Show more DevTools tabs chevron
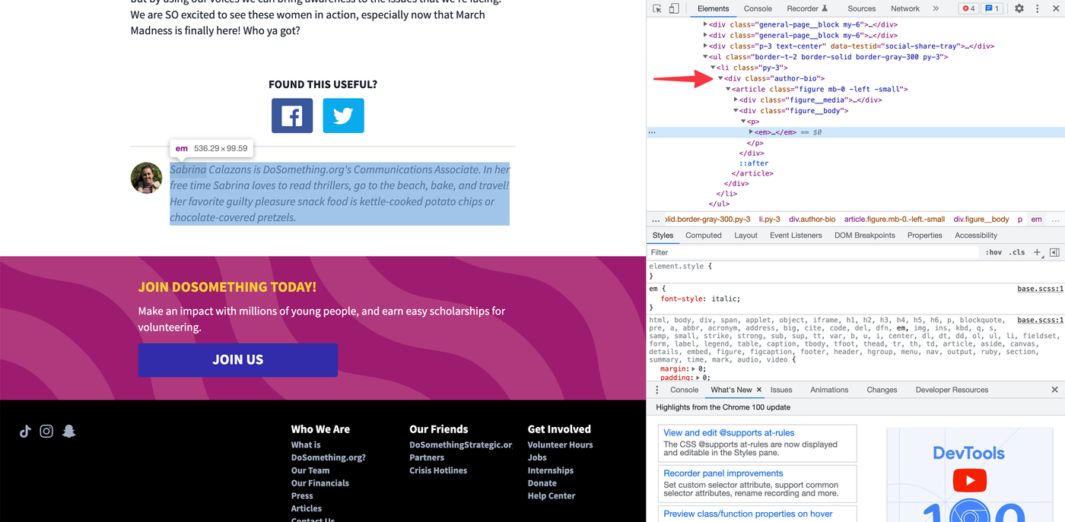 pos(936,8)
